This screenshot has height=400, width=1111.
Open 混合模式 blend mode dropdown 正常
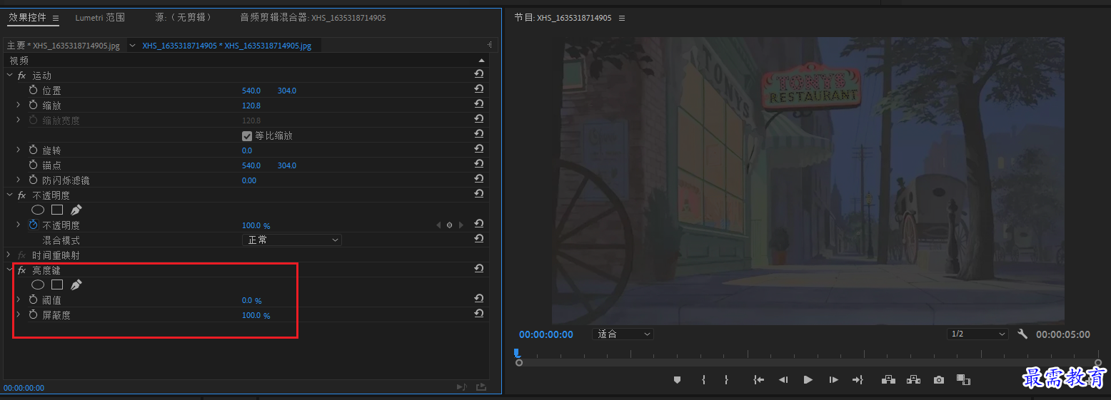[292, 240]
